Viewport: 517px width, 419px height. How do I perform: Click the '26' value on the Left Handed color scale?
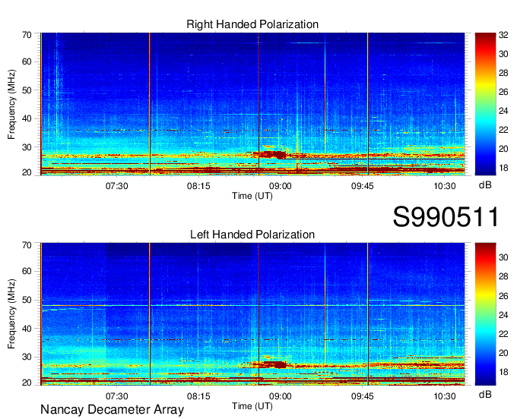pos(503,296)
